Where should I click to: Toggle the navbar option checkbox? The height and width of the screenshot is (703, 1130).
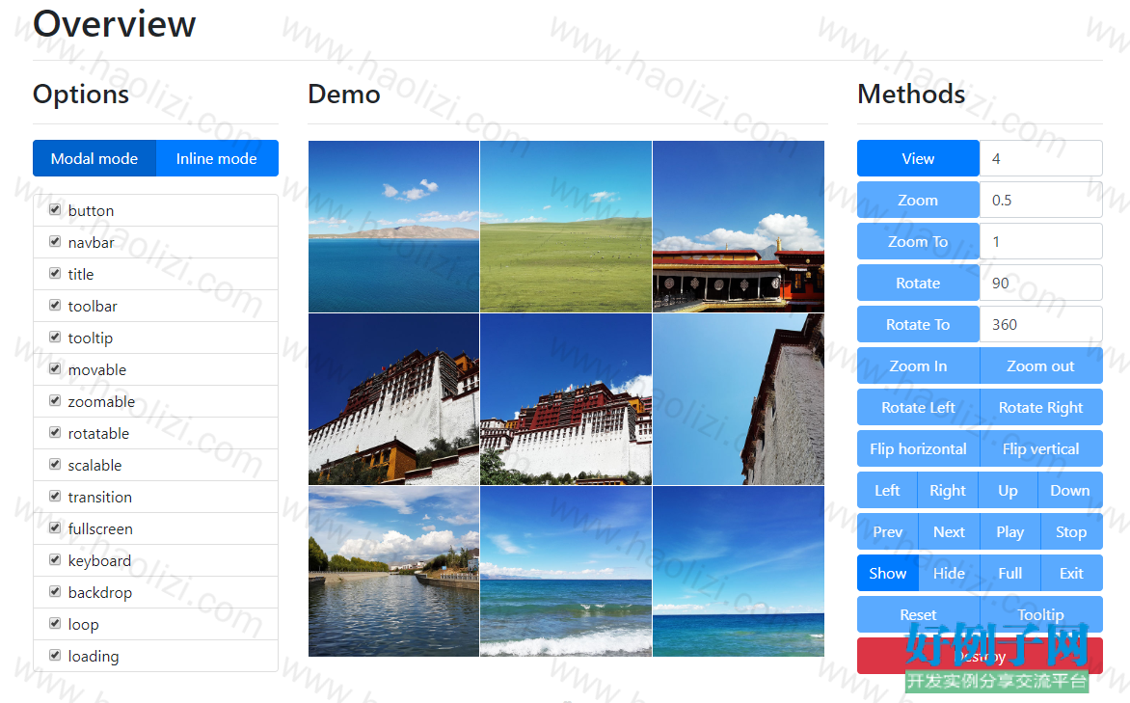(x=55, y=241)
